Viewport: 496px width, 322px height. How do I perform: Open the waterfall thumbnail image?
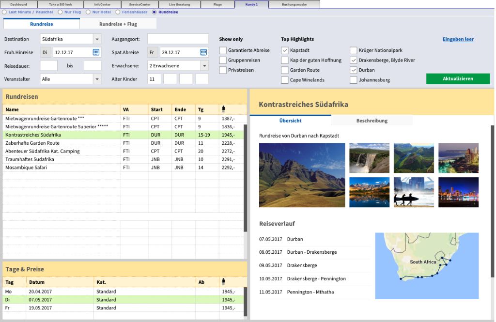tap(369, 157)
